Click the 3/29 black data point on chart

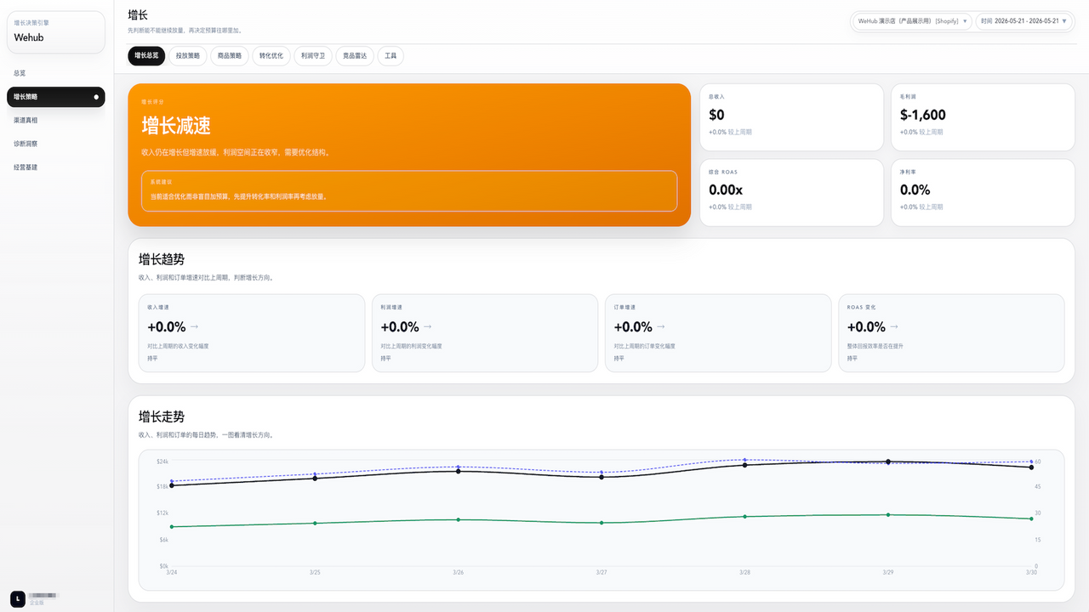(x=888, y=462)
